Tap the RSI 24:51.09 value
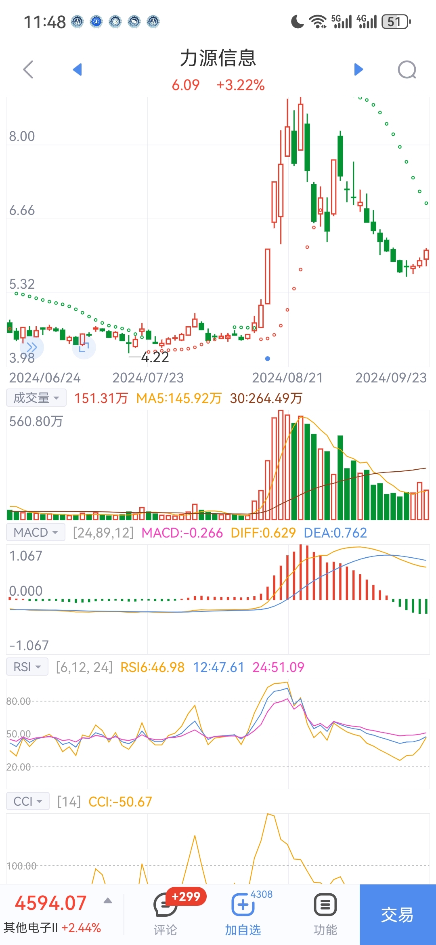The width and height of the screenshot is (436, 945). pos(278,667)
